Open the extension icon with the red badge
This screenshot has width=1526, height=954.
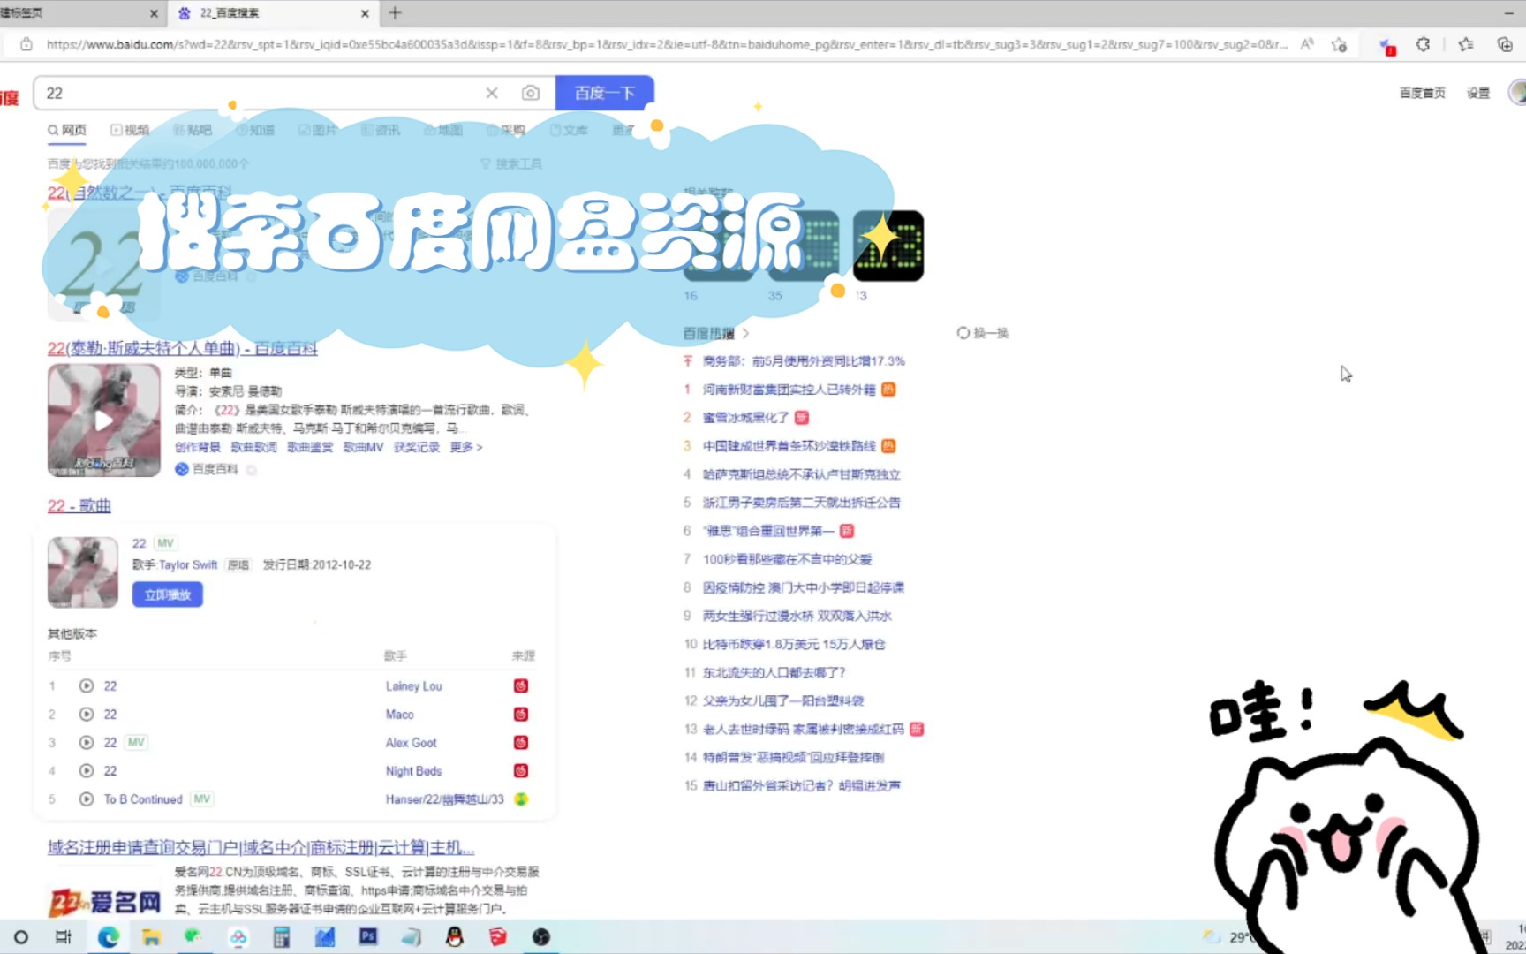[x=1386, y=46]
